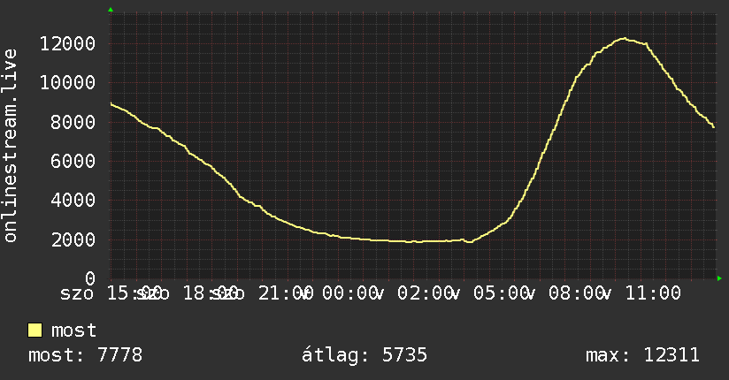The width and height of the screenshot is (729, 380).
Task: Click the 00:00 time axis label
Action: tap(350, 293)
